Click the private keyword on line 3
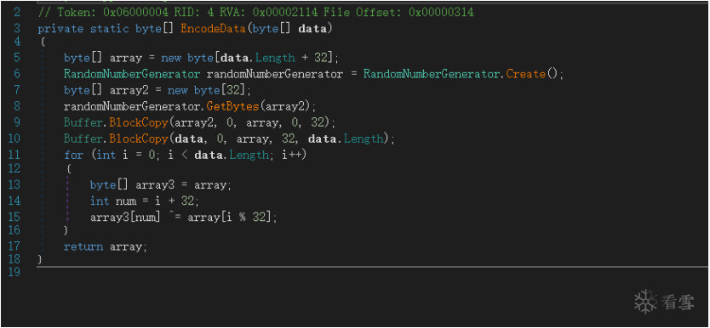The width and height of the screenshot is (710, 328). tap(60, 28)
